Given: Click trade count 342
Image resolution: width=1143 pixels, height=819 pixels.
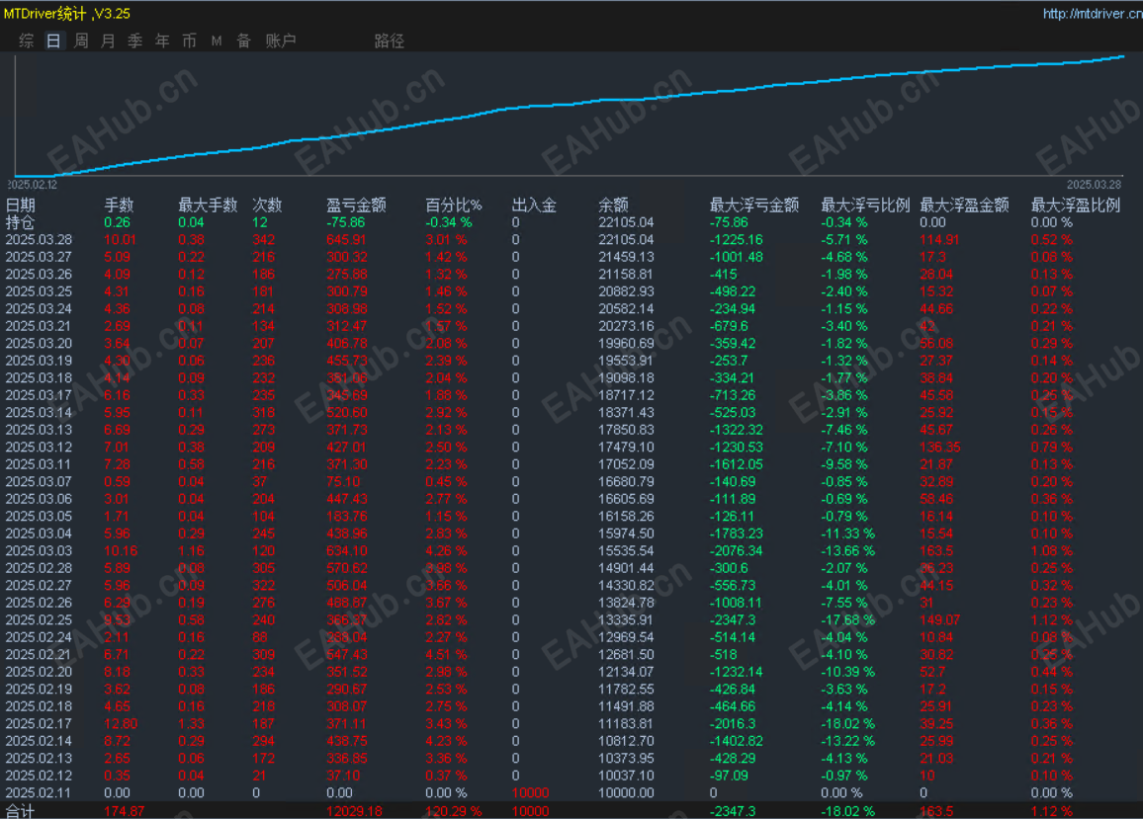Looking at the screenshot, I should (263, 240).
